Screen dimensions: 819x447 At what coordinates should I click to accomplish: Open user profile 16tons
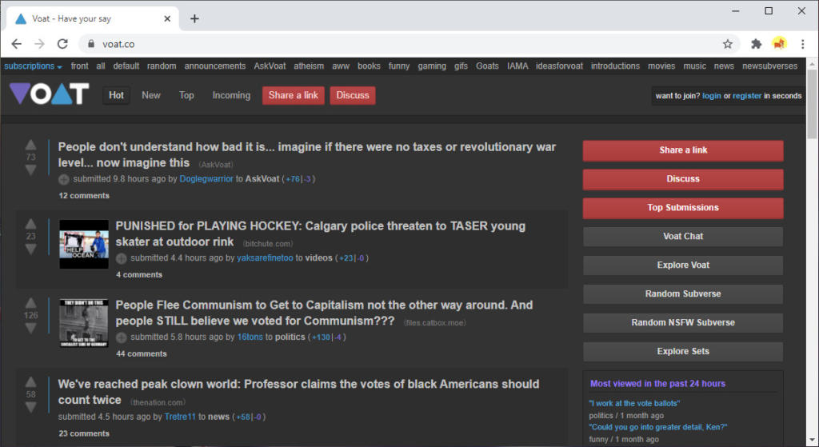[250, 337]
